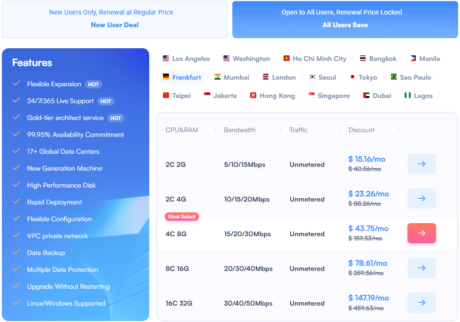The image size is (460, 322).
Task: Choose the Singapore location
Action: pyautogui.click(x=329, y=96)
